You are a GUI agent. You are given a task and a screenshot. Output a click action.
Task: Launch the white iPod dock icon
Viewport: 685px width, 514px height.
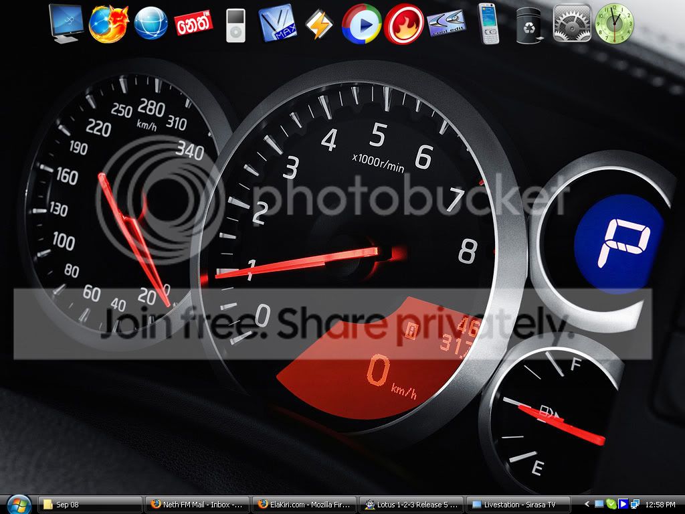[x=235, y=26]
